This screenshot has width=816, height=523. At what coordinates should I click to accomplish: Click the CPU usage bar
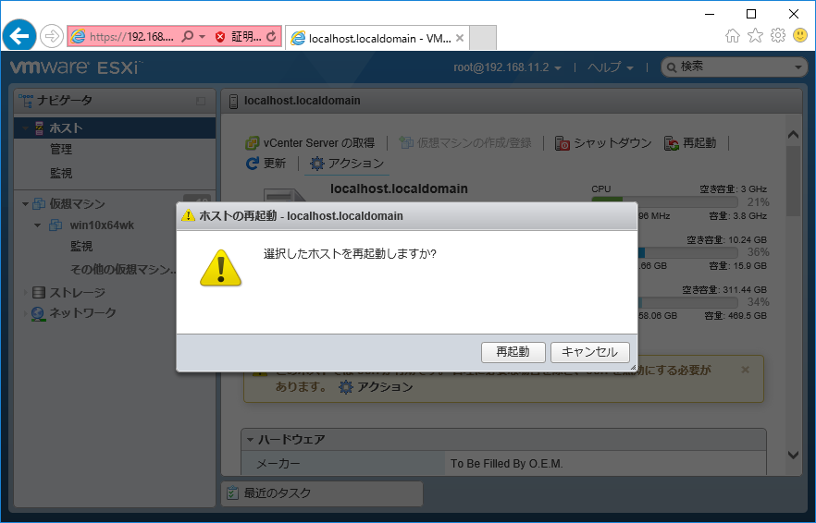click(x=664, y=201)
